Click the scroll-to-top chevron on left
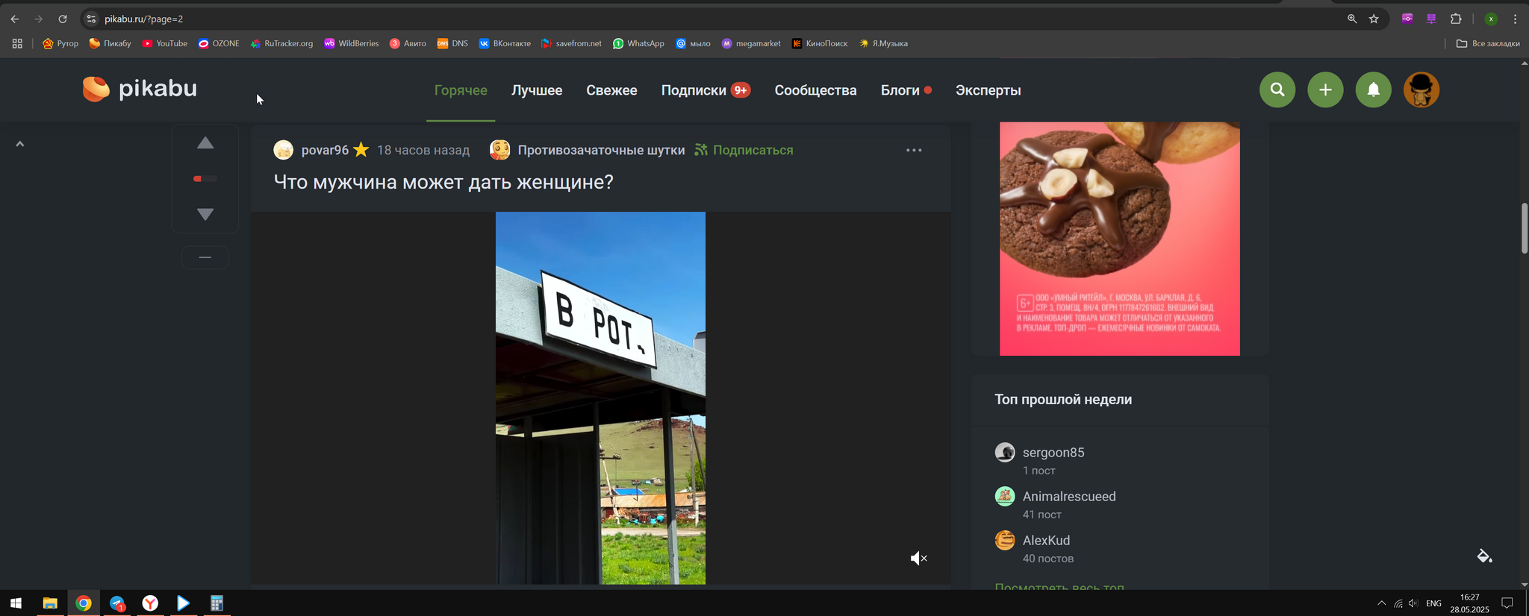Viewport: 1529px width, 616px height. (20, 144)
